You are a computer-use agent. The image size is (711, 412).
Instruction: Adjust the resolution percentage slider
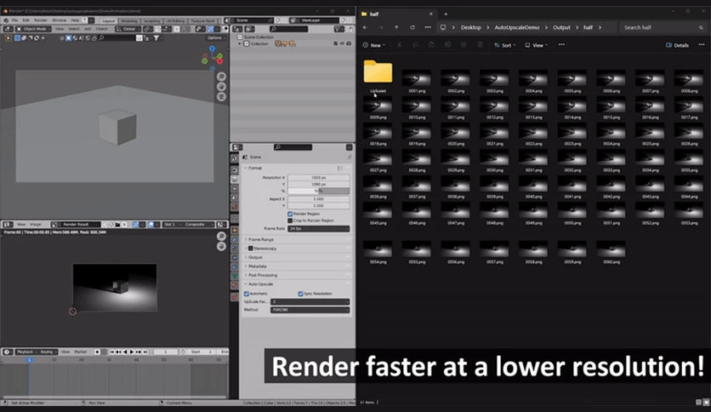(319, 191)
